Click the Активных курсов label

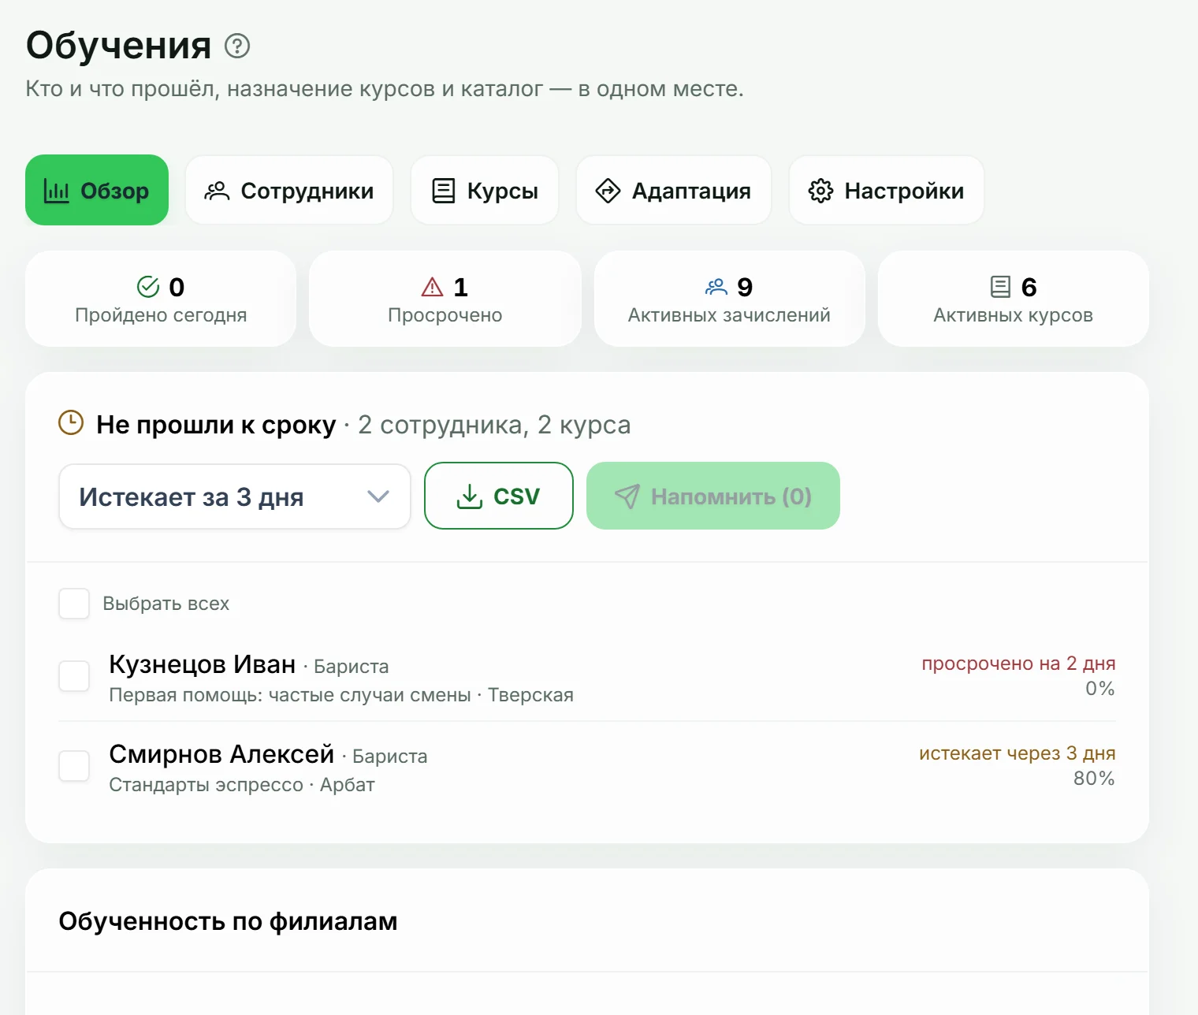point(1013,315)
